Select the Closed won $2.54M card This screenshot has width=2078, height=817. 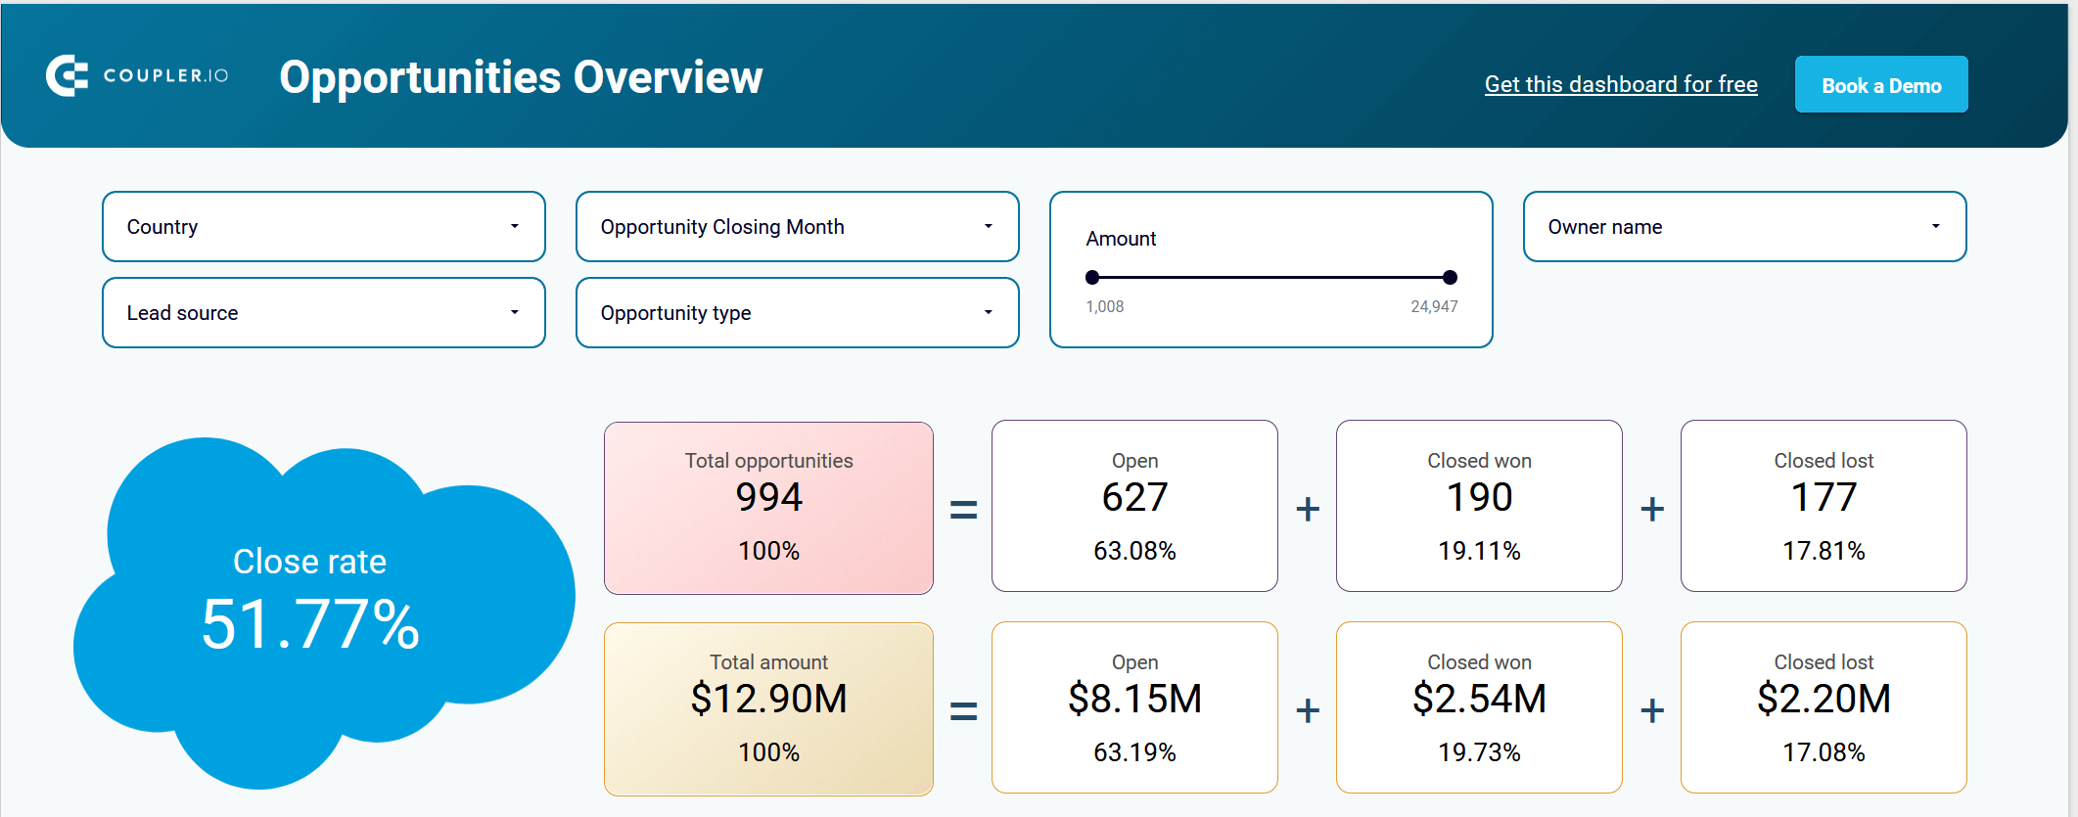pyautogui.click(x=1479, y=707)
